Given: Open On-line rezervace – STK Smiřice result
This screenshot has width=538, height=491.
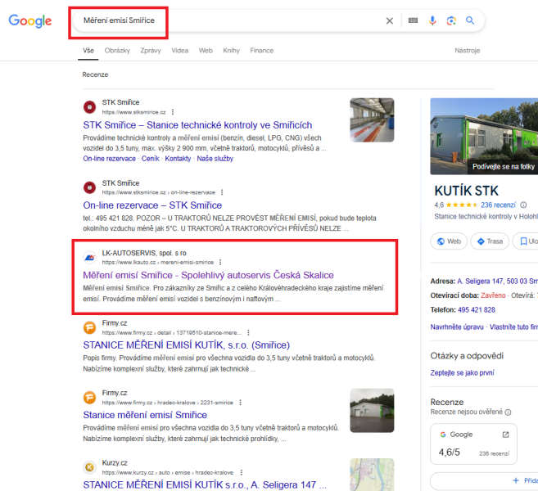Looking at the screenshot, I should pyautogui.click(x=152, y=205).
